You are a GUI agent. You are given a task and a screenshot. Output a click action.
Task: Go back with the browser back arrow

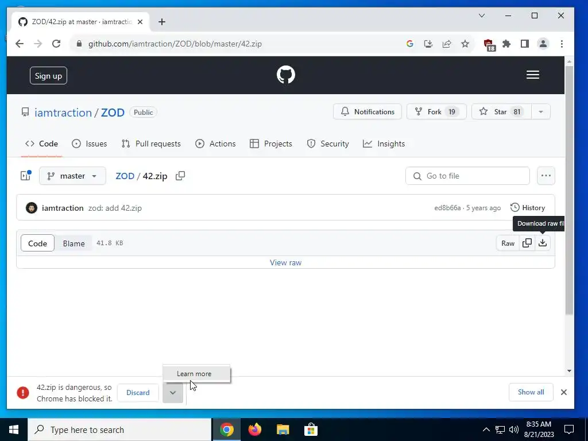(20, 44)
